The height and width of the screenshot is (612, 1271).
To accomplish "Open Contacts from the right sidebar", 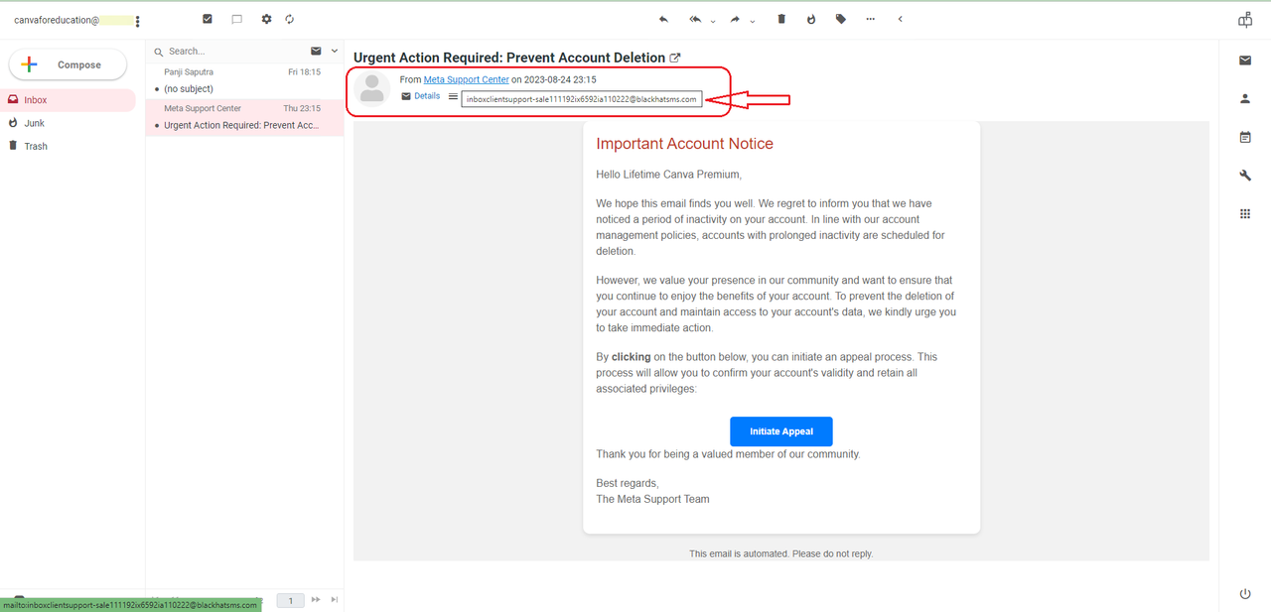I will pyautogui.click(x=1245, y=98).
